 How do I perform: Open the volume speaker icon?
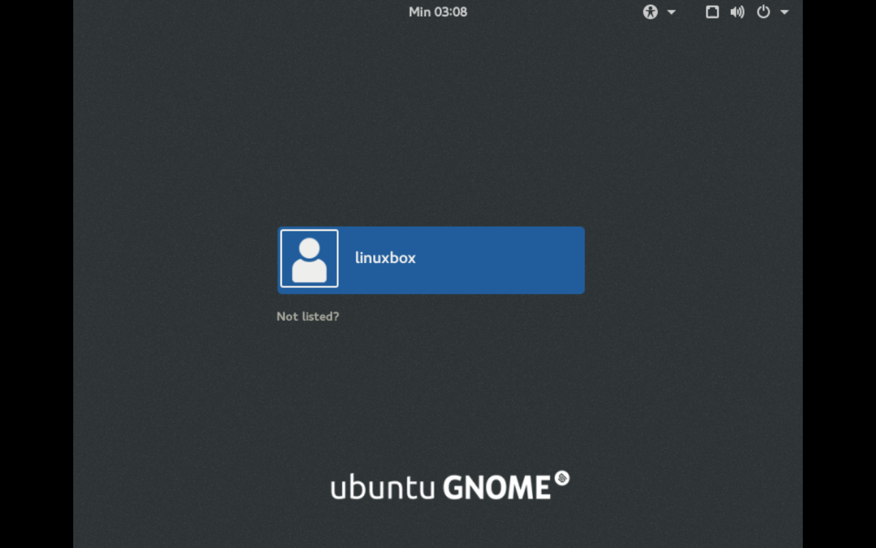click(x=737, y=12)
